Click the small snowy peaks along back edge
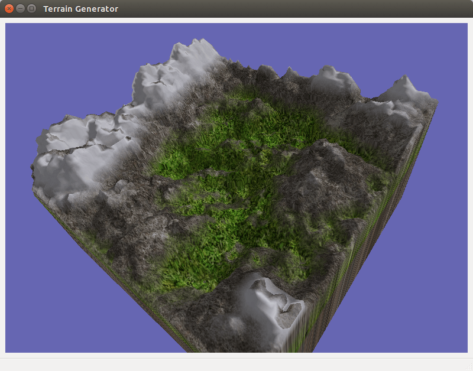This screenshot has width=473, height=371. [x=325, y=77]
